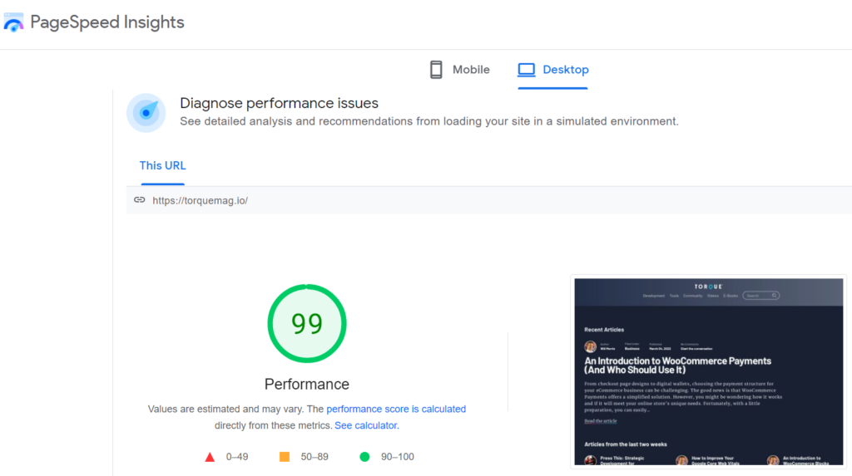Select the This URL tab
The image size is (852, 476).
tap(162, 165)
